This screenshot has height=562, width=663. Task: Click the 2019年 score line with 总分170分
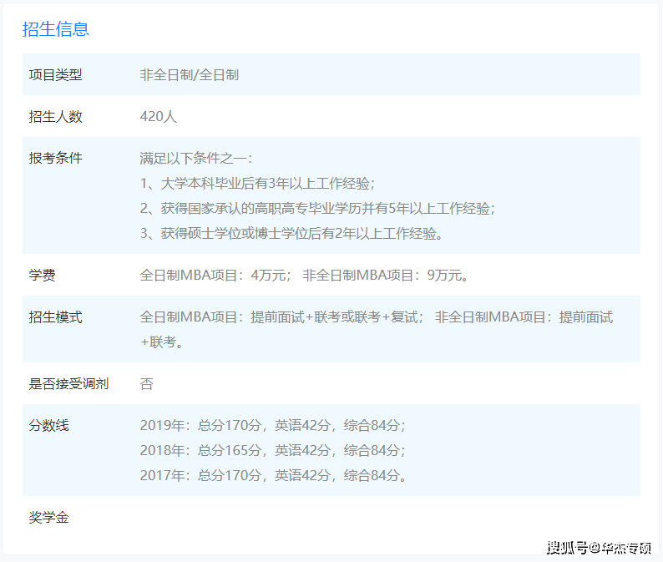[x=272, y=426]
